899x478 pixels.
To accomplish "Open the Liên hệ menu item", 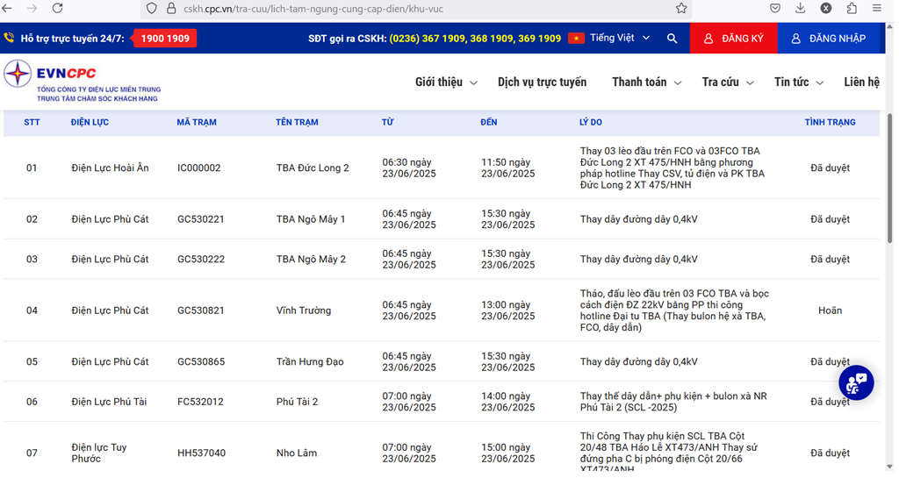I will pos(860,82).
